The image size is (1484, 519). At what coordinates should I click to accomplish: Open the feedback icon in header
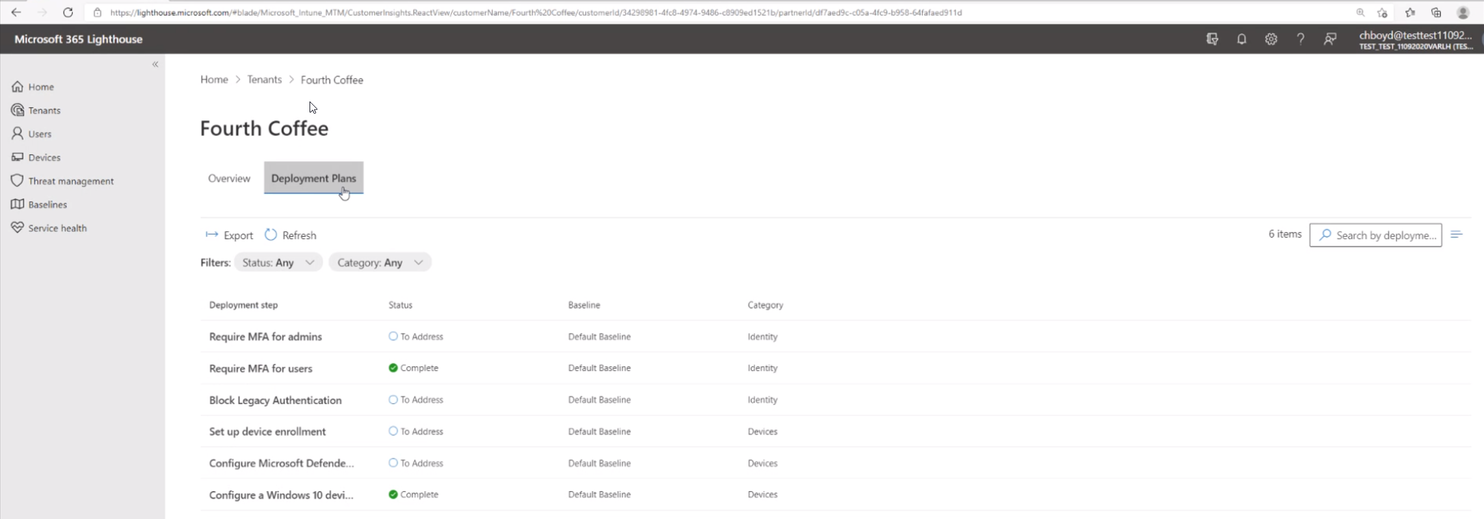coord(1330,39)
